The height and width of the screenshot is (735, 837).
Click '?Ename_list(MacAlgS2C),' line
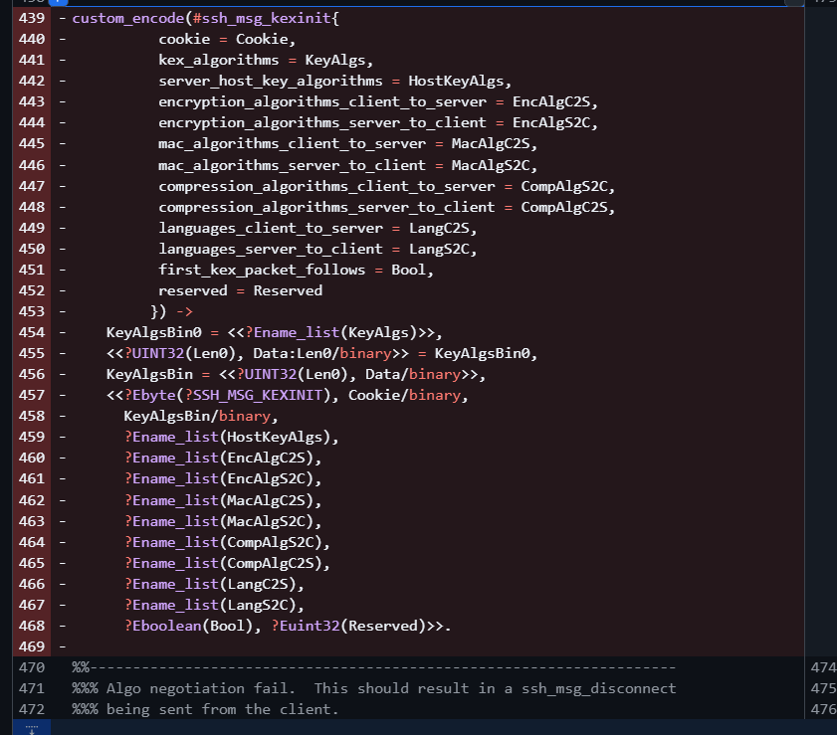point(223,521)
